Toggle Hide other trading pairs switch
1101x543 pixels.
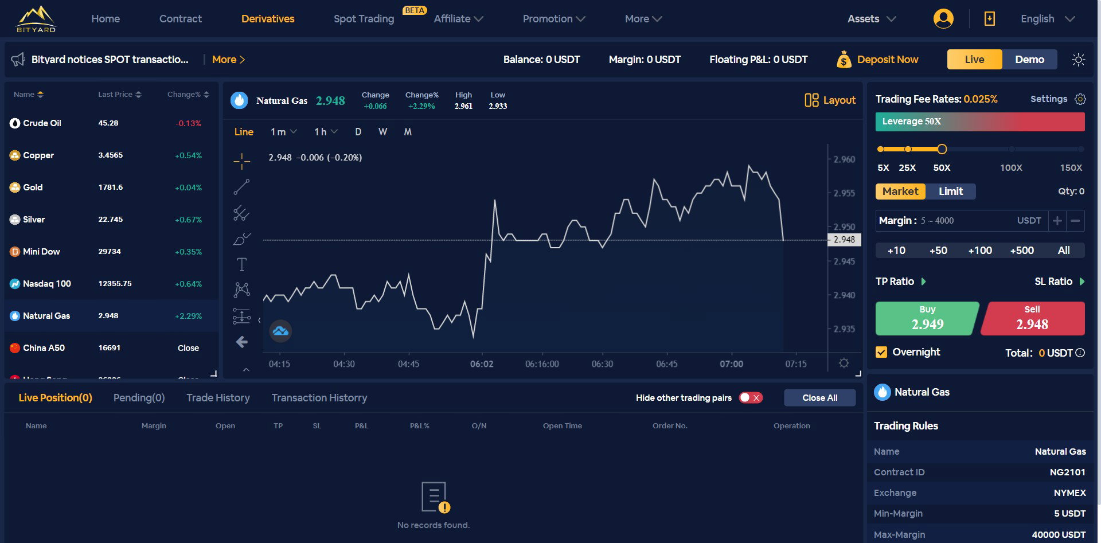pyautogui.click(x=751, y=398)
